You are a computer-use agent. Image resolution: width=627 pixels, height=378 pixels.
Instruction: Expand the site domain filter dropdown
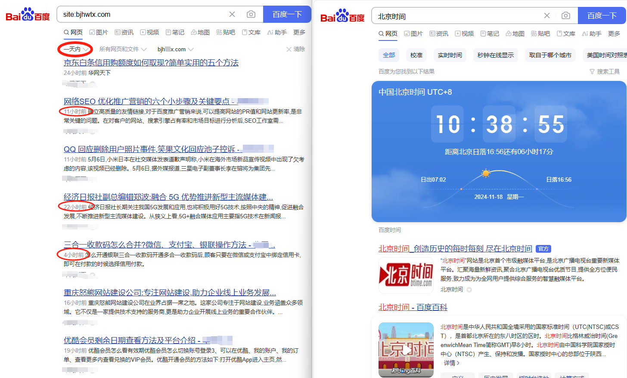tap(176, 49)
